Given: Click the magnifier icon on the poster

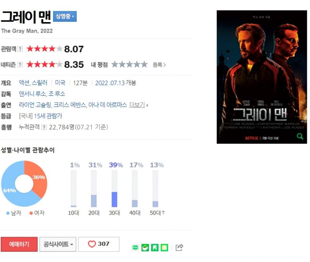Looking at the screenshot, I should 300,136.
